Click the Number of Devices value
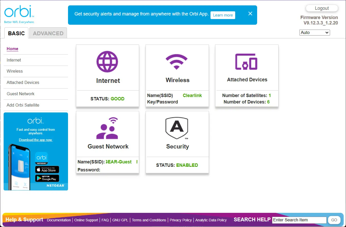 coord(268,102)
